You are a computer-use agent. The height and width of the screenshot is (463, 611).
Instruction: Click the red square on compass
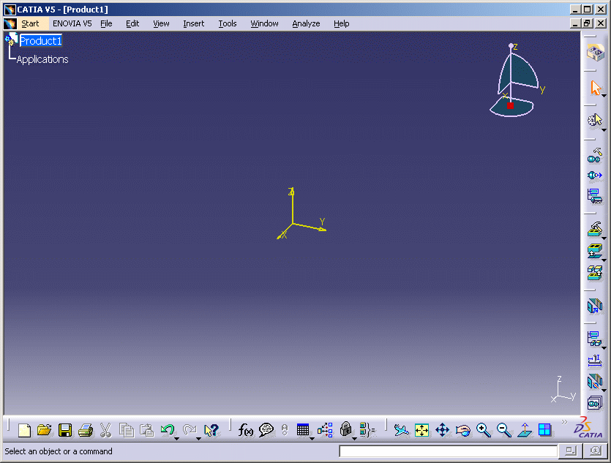510,105
